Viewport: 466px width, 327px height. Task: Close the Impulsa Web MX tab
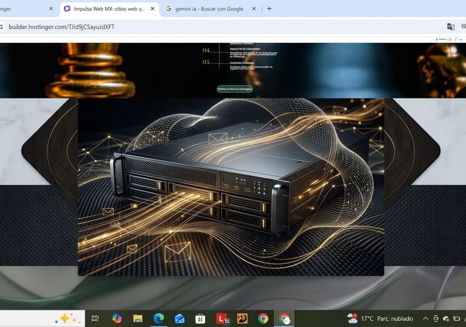click(x=152, y=9)
